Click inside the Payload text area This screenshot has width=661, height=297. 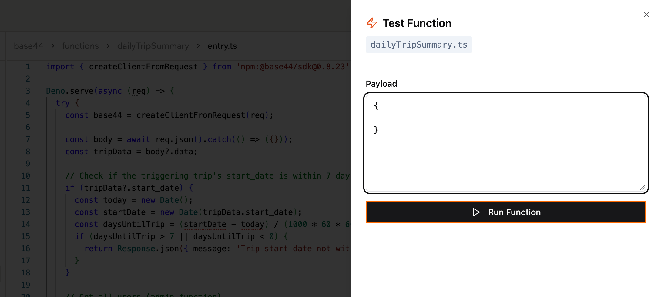[506, 143]
